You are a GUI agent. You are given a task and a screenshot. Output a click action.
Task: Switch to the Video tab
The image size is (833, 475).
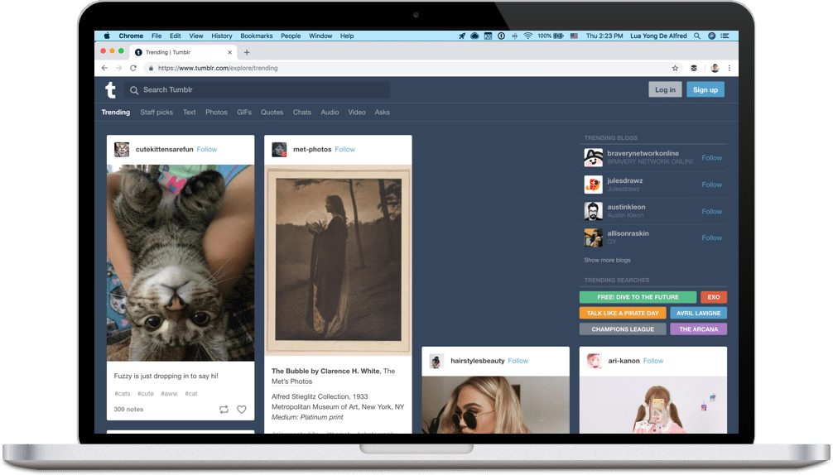click(357, 113)
